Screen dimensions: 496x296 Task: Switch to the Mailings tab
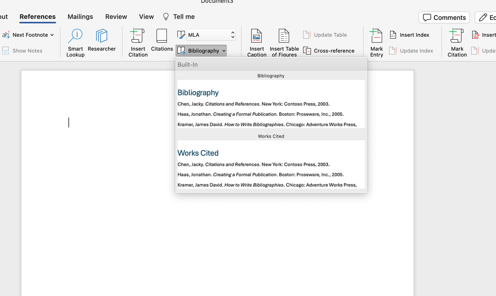[x=80, y=16]
